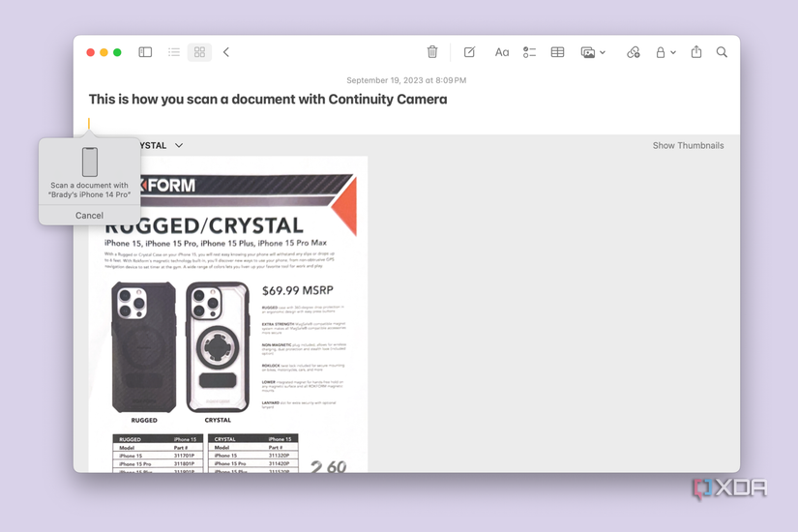The image size is (798, 532).
Task: Open the lock note menu
Action: pyautogui.click(x=665, y=52)
